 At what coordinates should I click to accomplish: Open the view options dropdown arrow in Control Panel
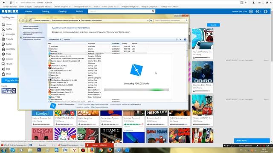pos(180,40)
